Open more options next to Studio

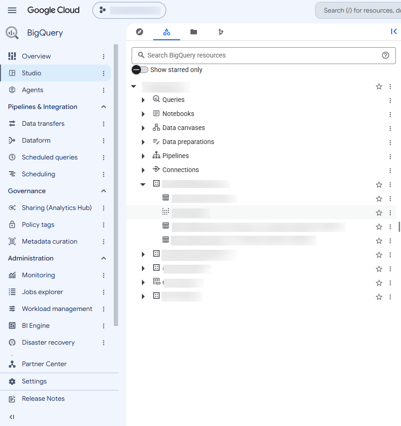pyautogui.click(x=103, y=73)
